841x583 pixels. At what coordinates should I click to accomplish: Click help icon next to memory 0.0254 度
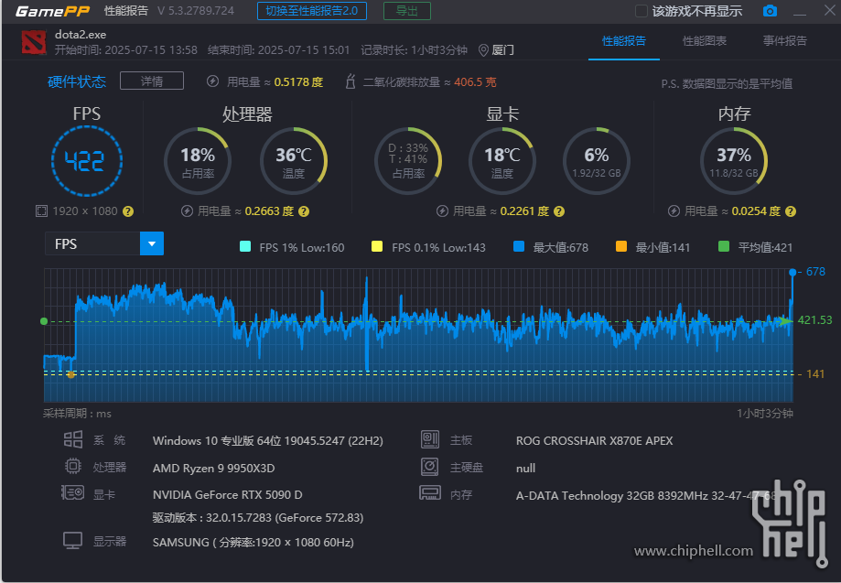click(790, 211)
